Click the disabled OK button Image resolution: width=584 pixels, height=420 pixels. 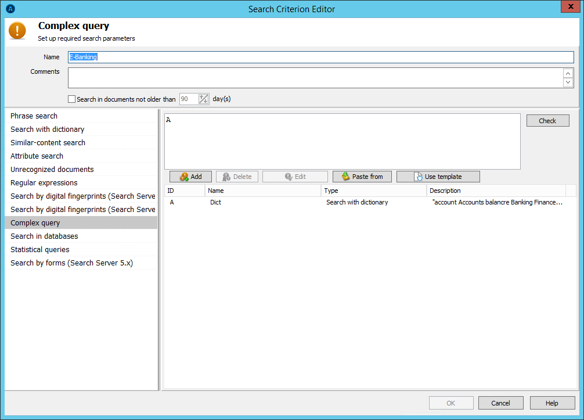coord(451,403)
